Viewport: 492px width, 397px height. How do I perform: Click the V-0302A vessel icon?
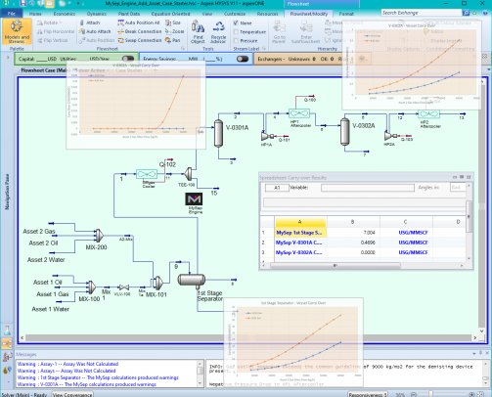[x=345, y=131]
